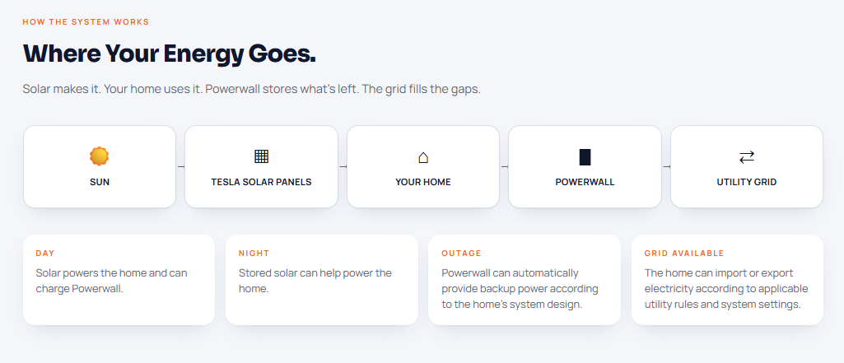The width and height of the screenshot is (844, 363).
Task: Open the NIGHT info card
Action: [x=322, y=280]
